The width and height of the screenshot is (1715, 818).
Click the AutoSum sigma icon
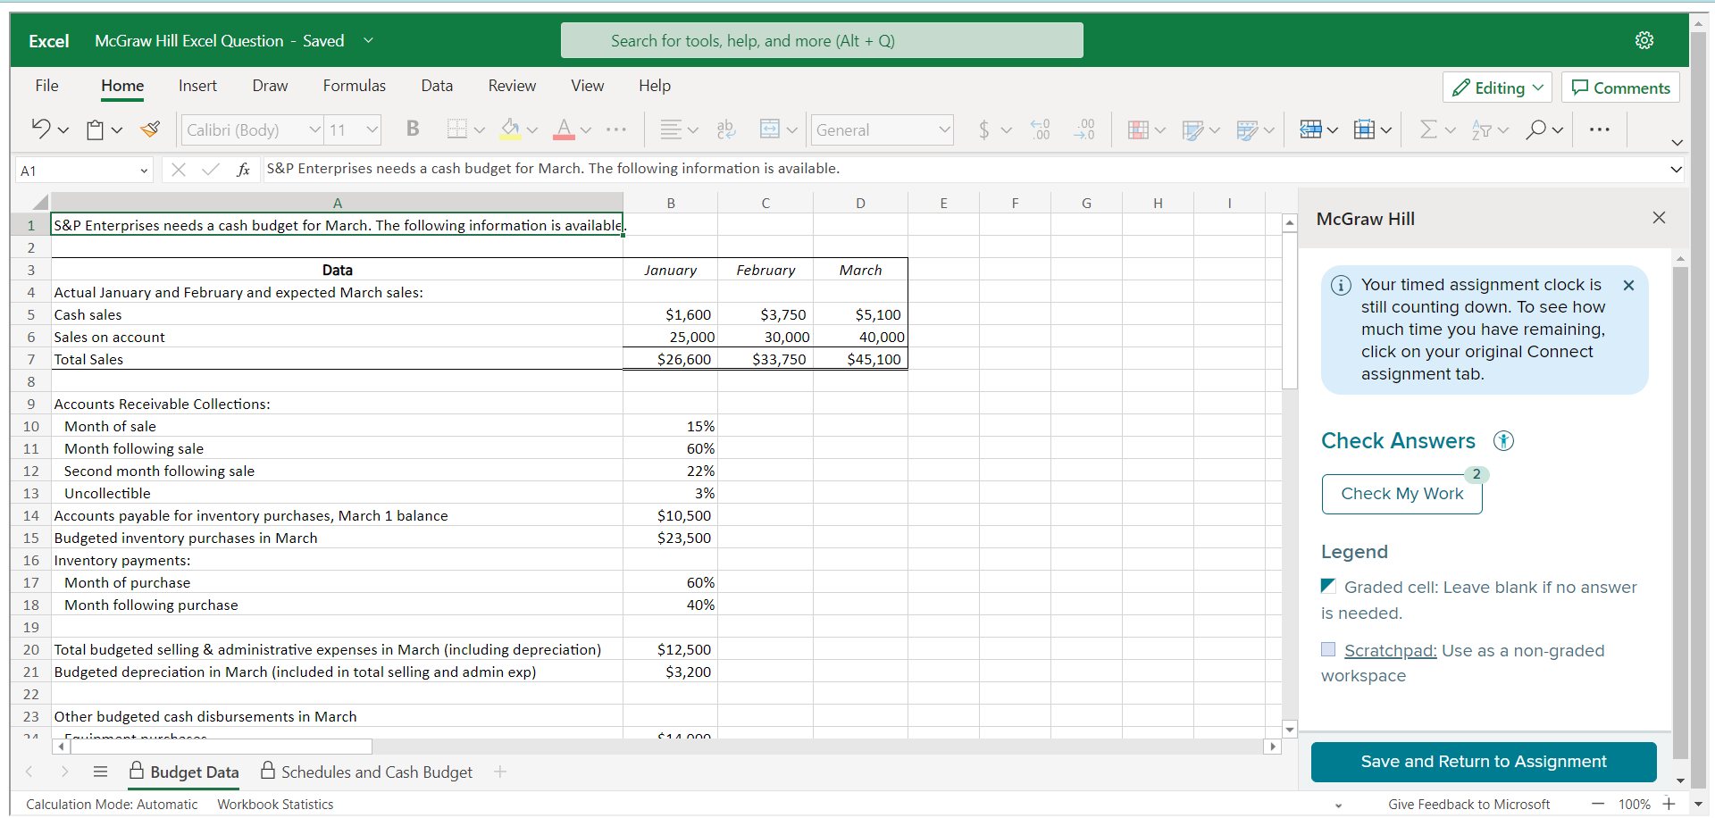pyautogui.click(x=1428, y=129)
